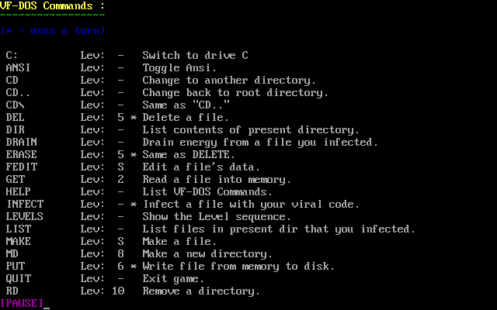
Task: Click the asterisk next to the PUT description
Action: point(133,266)
